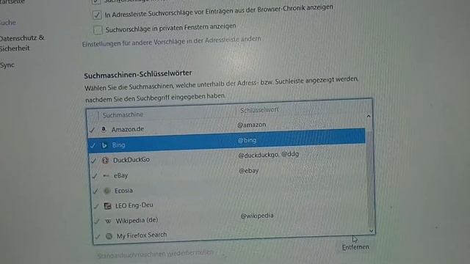The height and width of the screenshot is (264, 470).
Task: Toggle the Amazon.de row checkmark
Action: (92, 130)
